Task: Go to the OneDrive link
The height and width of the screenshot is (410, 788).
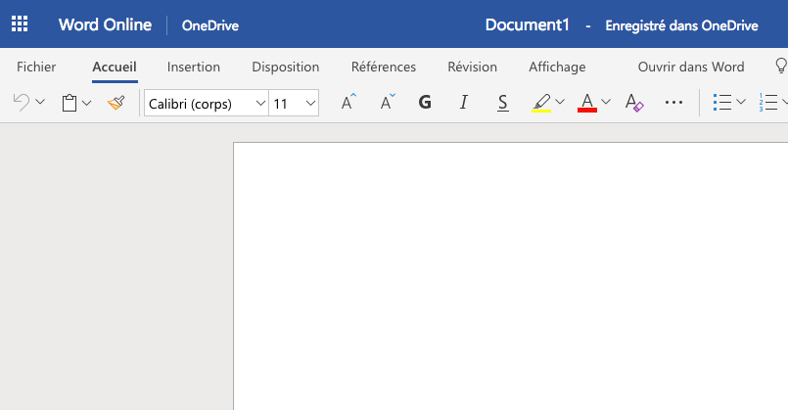Action: coord(210,25)
